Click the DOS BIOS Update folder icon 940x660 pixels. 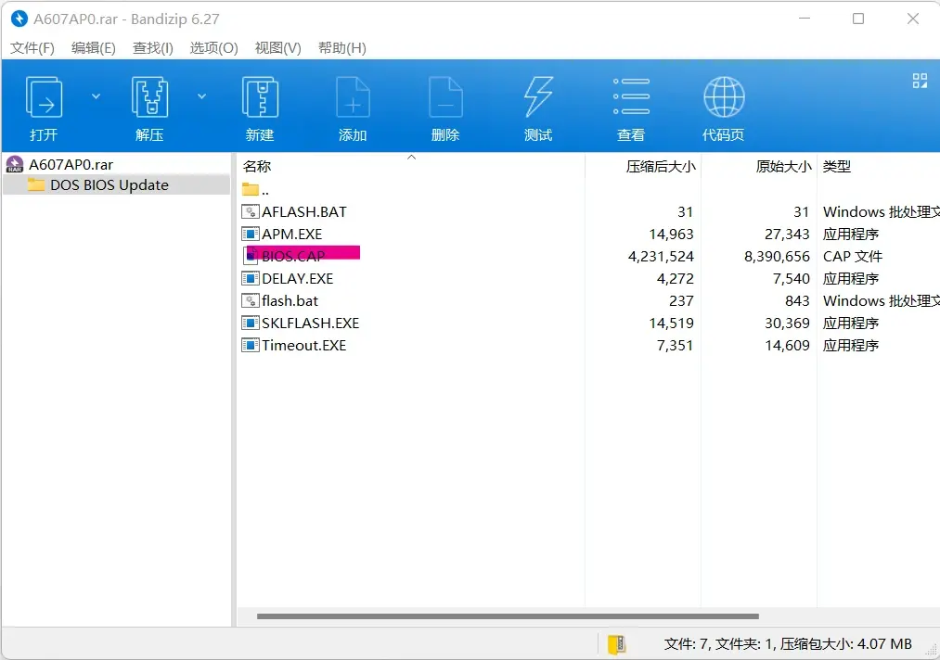tap(36, 184)
